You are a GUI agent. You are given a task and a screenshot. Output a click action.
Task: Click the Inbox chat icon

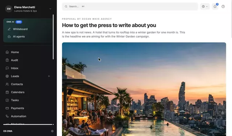point(7,68)
